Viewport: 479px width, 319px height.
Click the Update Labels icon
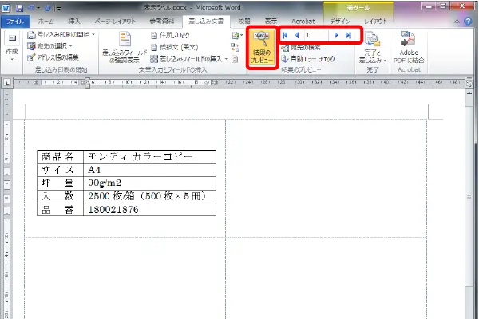coord(235,59)
